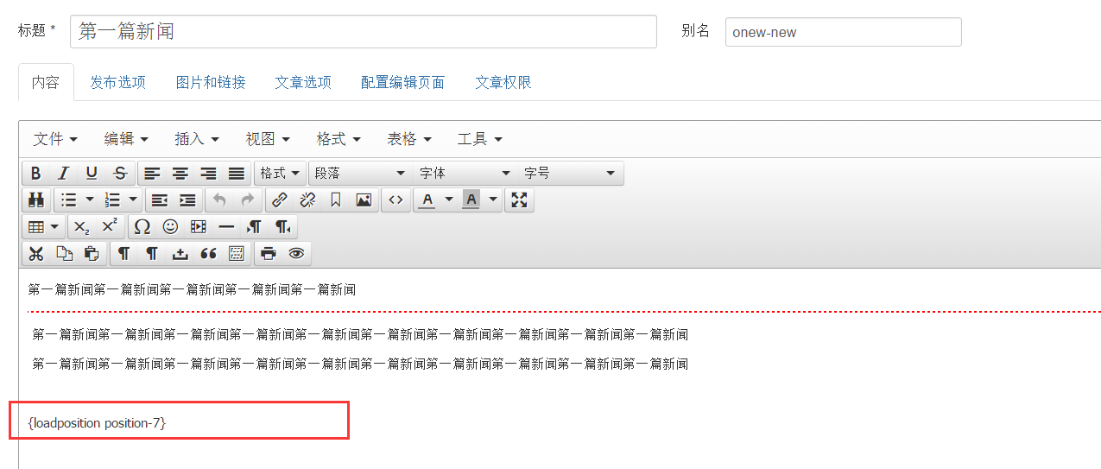Open the 文件 menu

click(55, 139)
